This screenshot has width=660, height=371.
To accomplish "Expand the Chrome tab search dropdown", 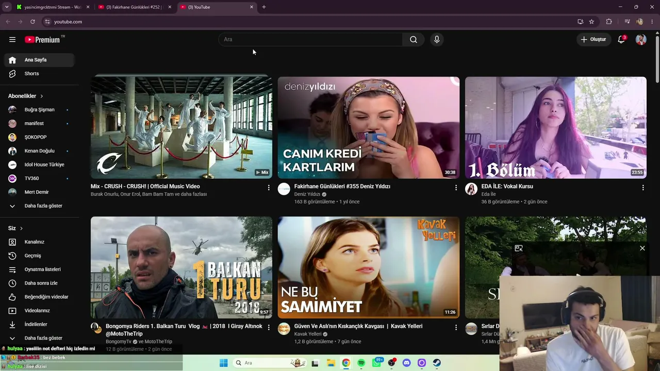I will [x=7, y=7].
